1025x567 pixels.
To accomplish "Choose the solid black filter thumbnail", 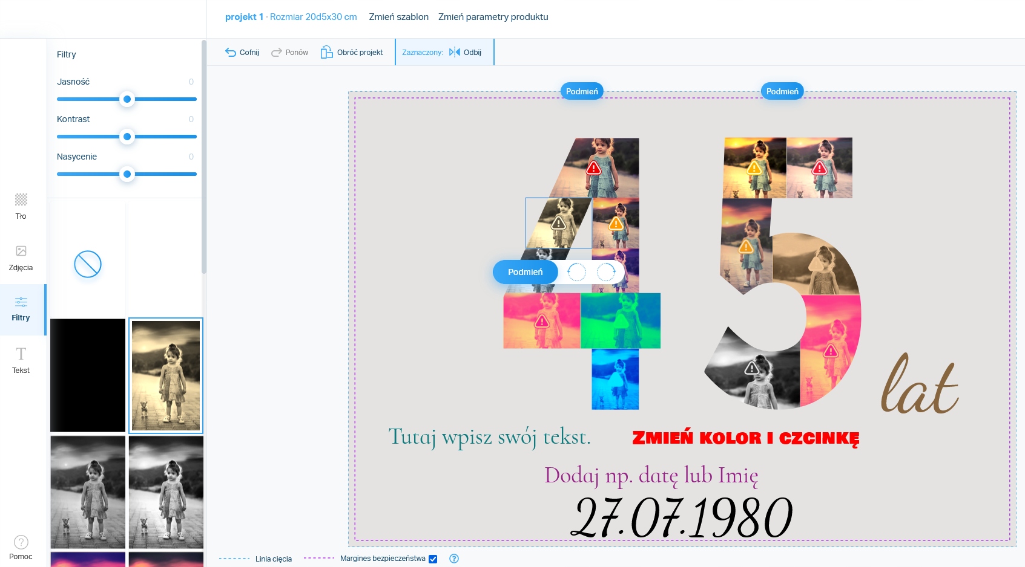I will point(88,375).
